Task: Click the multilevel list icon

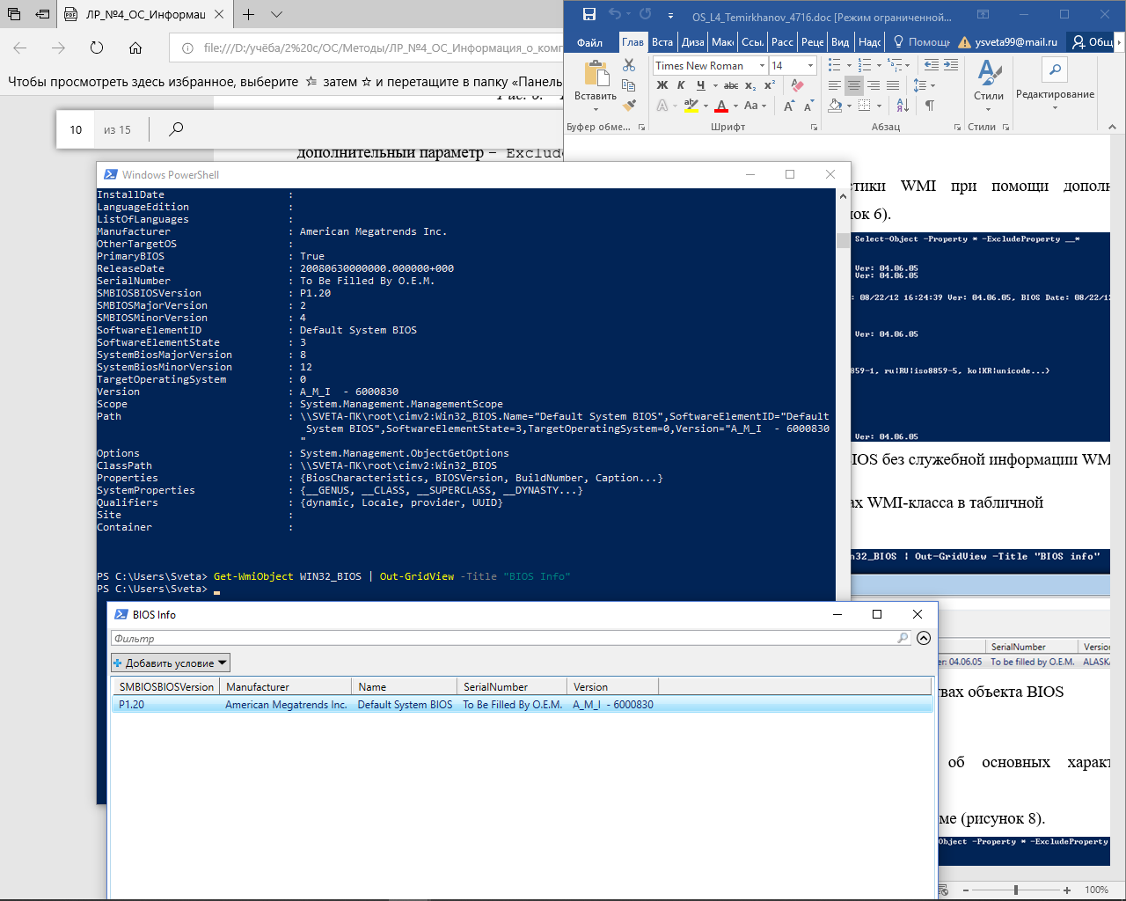Action: [895, 65]
